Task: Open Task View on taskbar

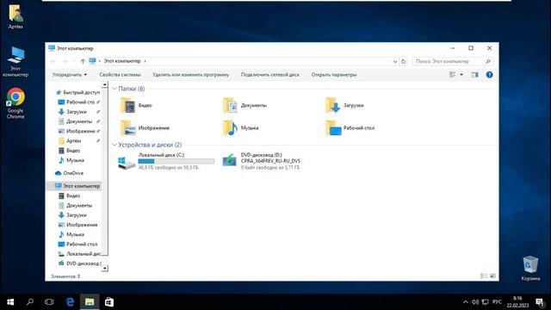Action: pos(49,302)
